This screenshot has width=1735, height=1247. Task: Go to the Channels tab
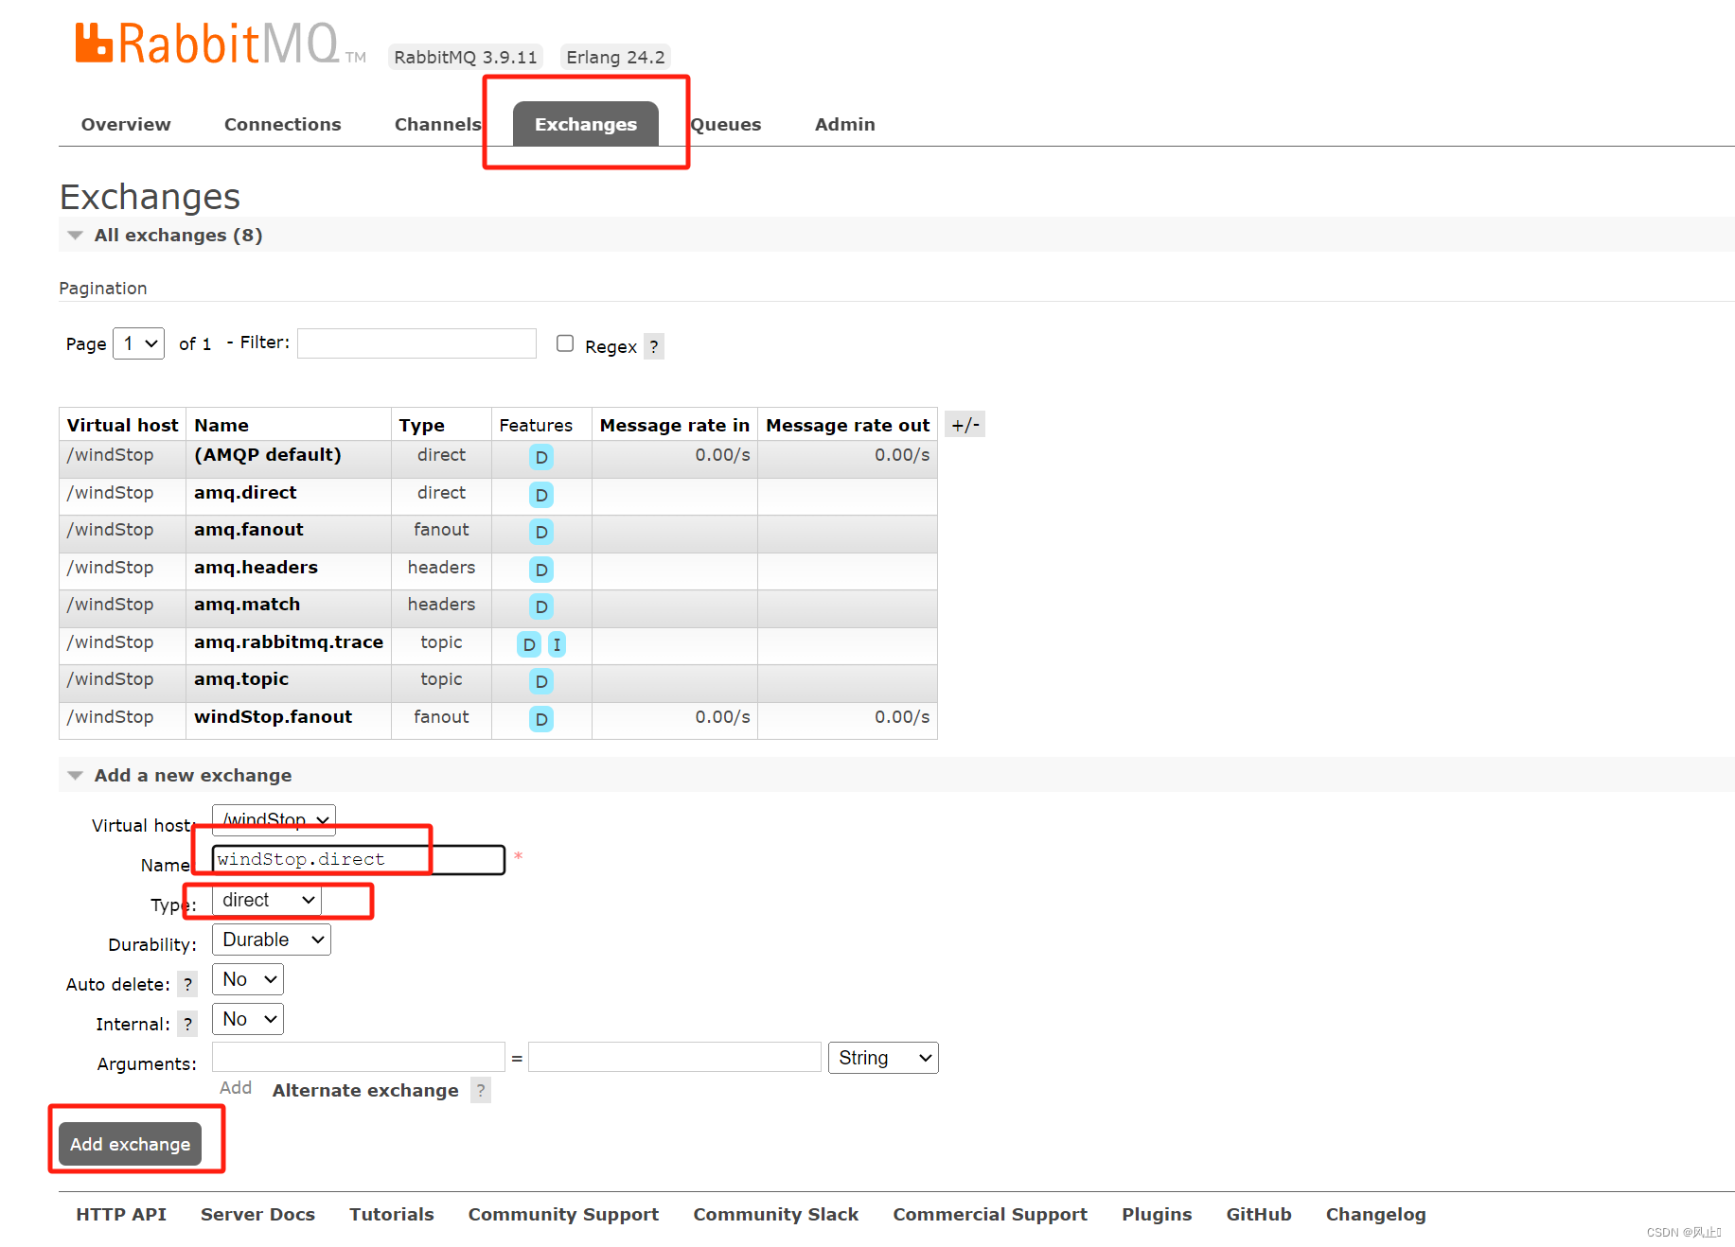tap(438, 124)
